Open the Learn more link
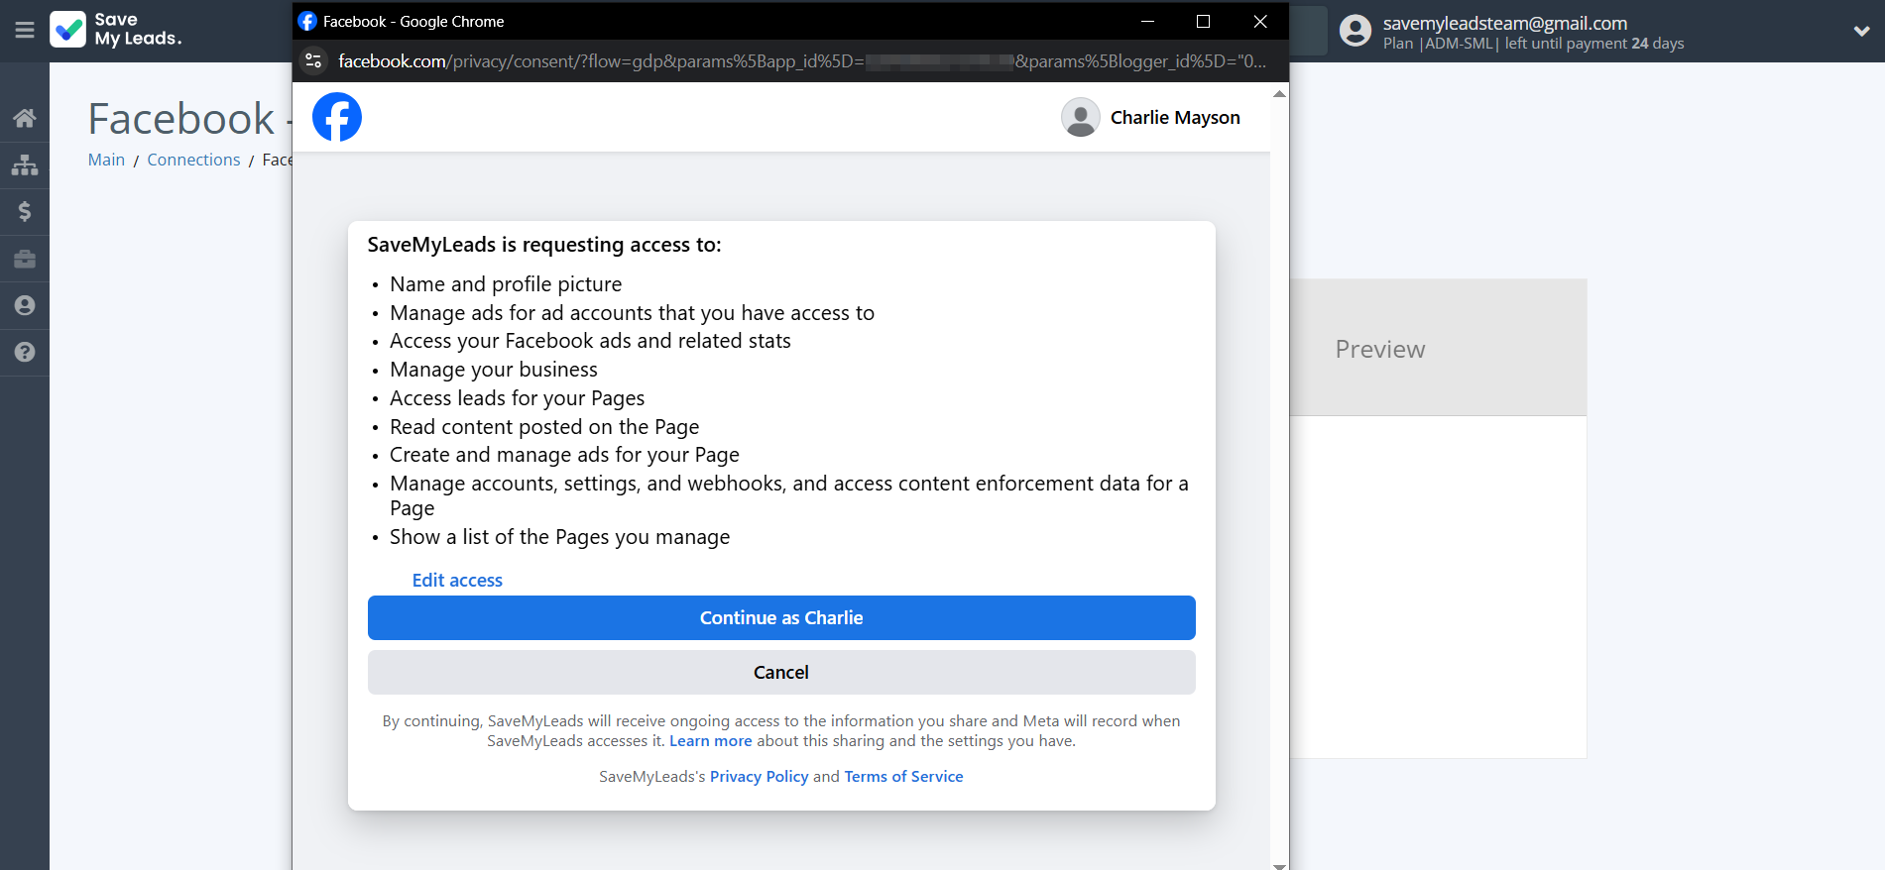Viewport: 1885px width, 870px height. pyautogui.click(x=711, y=741)
